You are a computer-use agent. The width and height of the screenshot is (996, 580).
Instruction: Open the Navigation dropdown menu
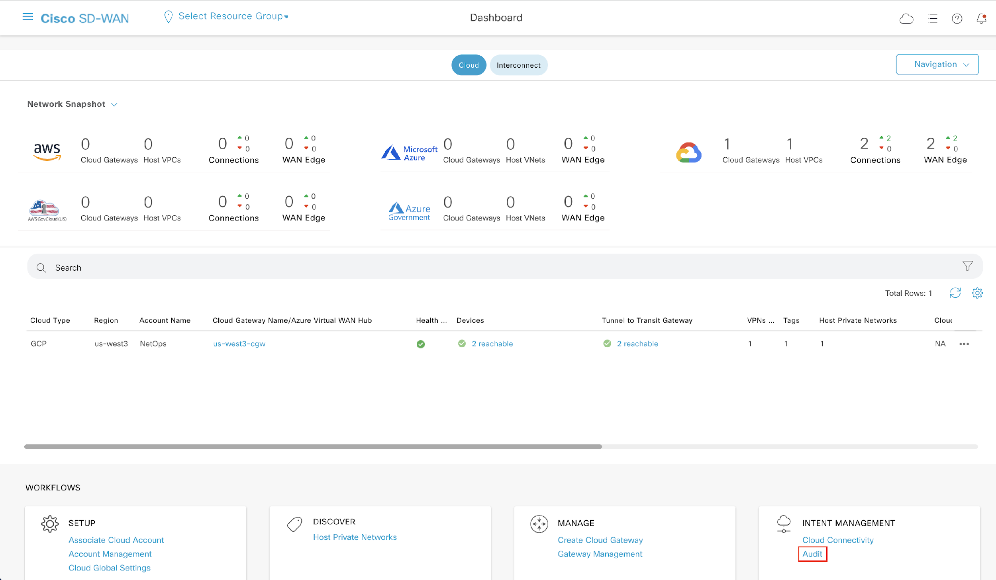click(938, 64)
